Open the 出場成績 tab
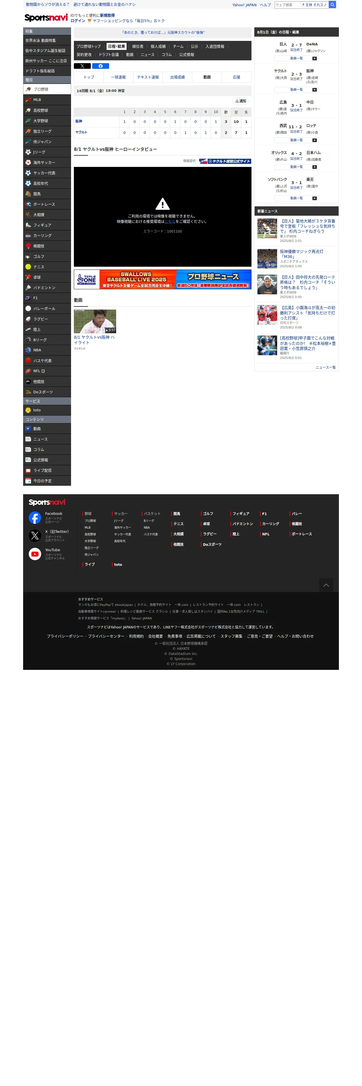This screenshot has width=362, height=1086. [177, 77]
